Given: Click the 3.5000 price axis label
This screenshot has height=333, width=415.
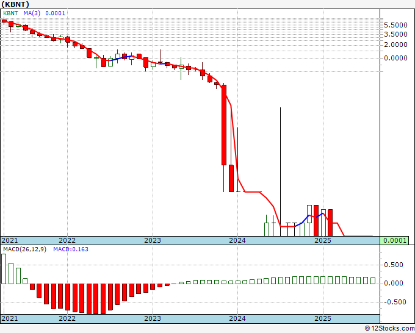Looking at the screenshot, I should [x=395, y=34].
